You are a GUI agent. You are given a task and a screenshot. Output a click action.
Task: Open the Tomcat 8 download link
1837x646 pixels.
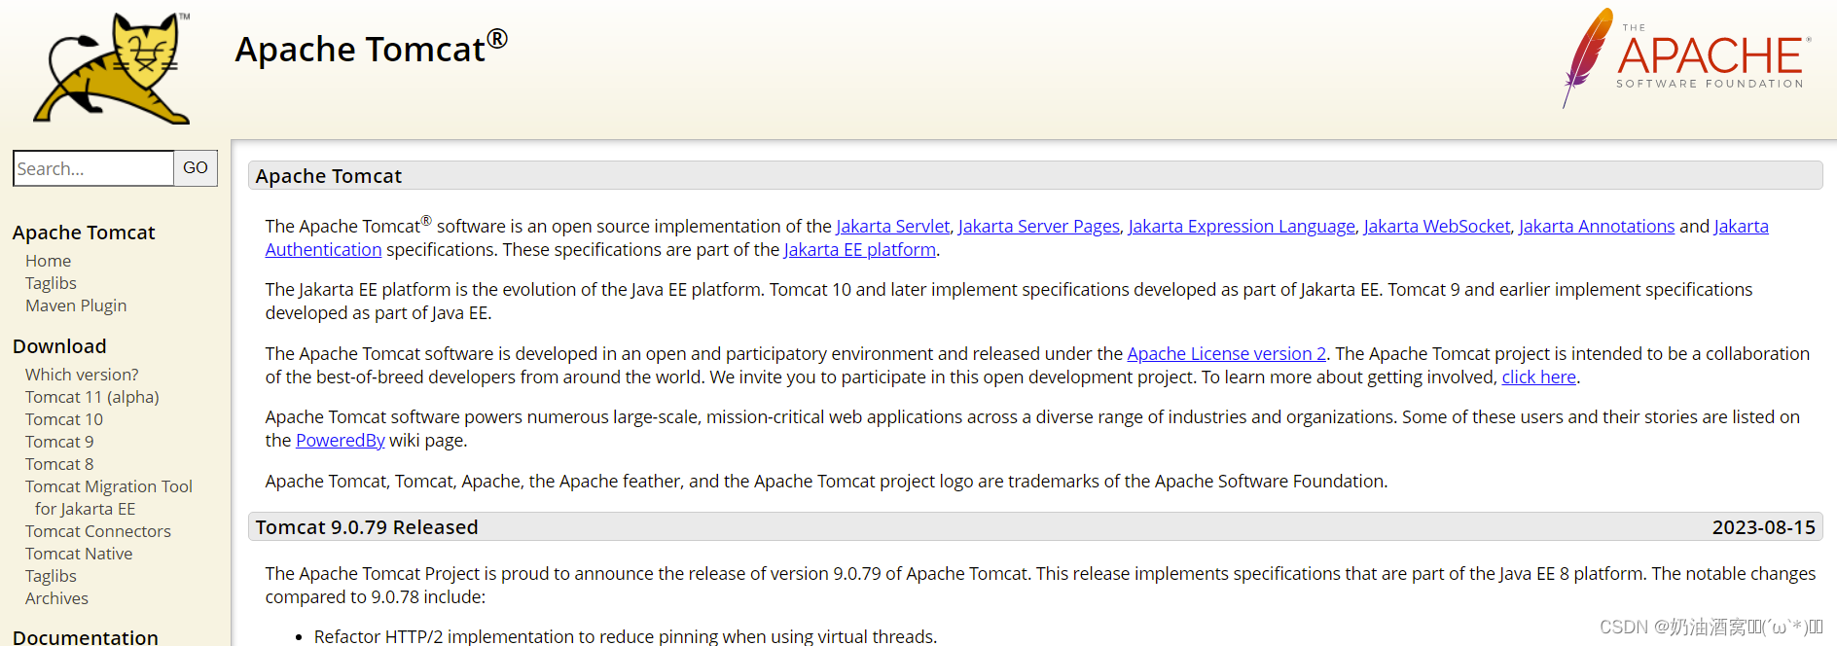click(x=59, y=464)
